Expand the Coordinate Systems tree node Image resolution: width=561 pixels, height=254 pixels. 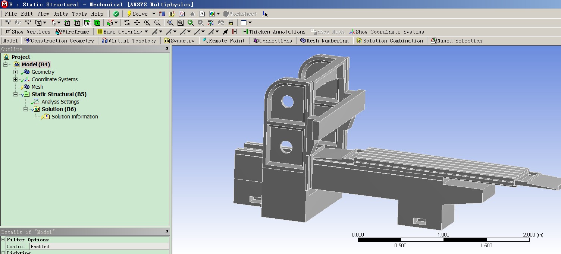15,79
